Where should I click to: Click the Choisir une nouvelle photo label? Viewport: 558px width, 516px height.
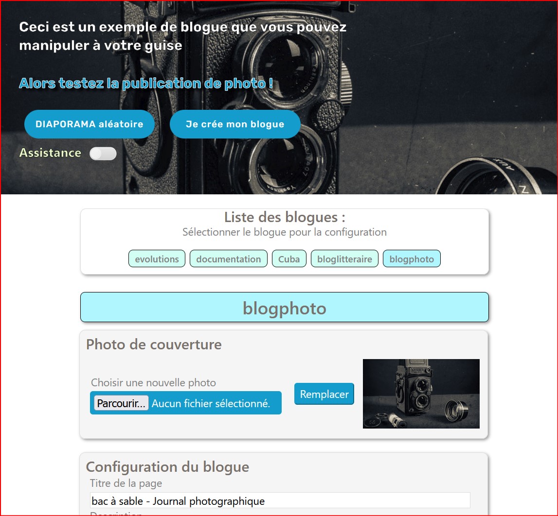tap(153, 383)
